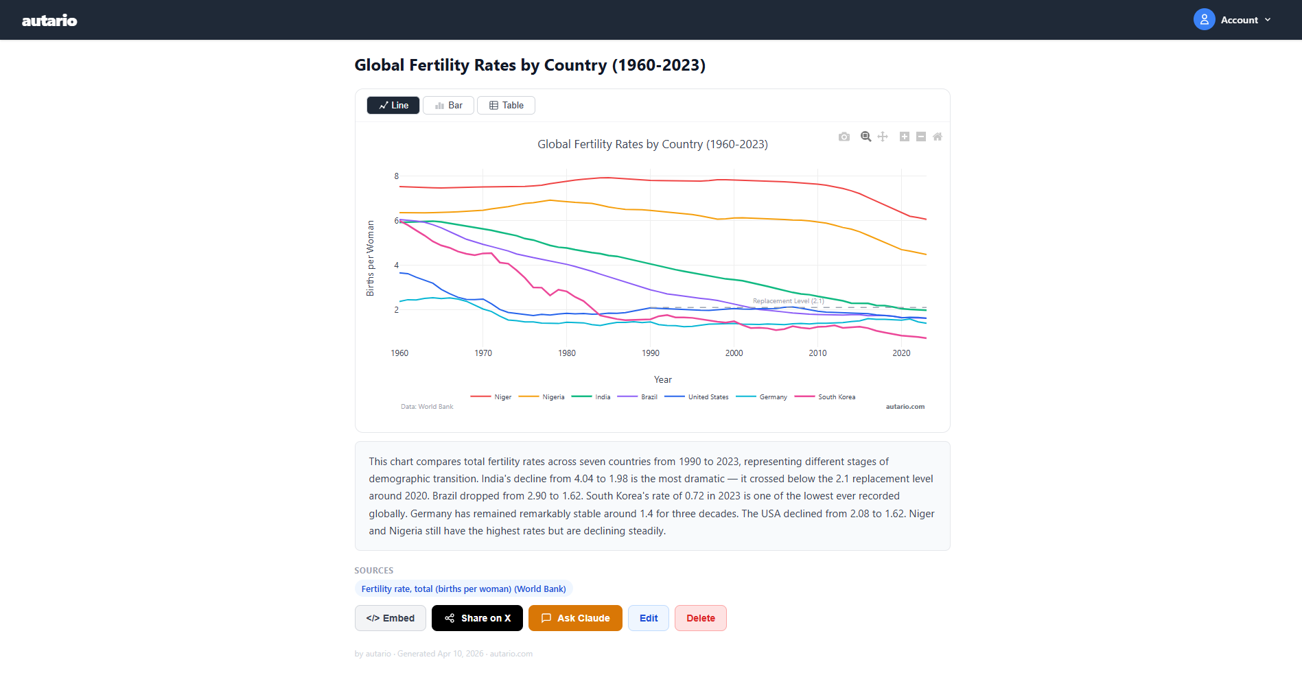Open the World Bank fertility rate source link

tap(464, 589)
